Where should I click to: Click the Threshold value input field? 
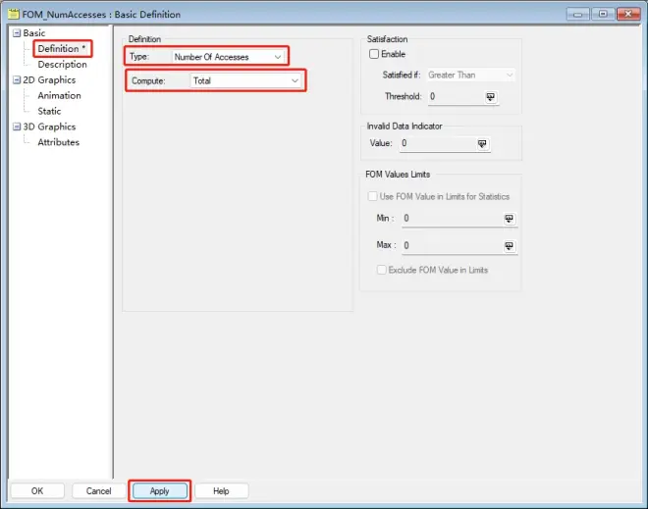click(x=452, y=97)
